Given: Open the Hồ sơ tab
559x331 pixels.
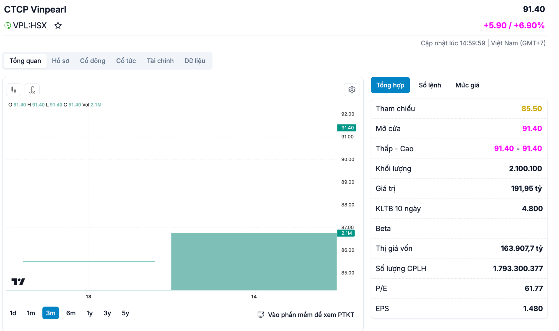Looking at the screenshot, I should [x=61, y=61].
